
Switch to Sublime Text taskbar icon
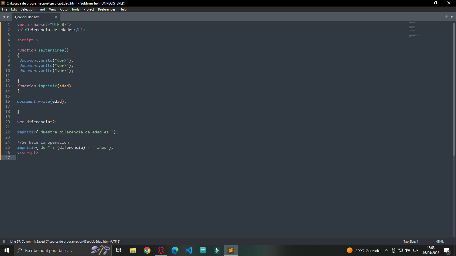(231, 250)
